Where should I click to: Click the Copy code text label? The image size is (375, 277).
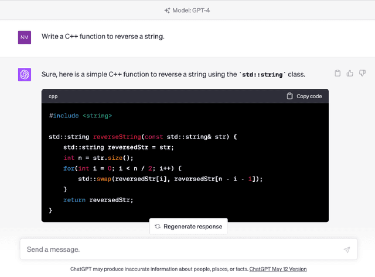(x=309, y=96)
